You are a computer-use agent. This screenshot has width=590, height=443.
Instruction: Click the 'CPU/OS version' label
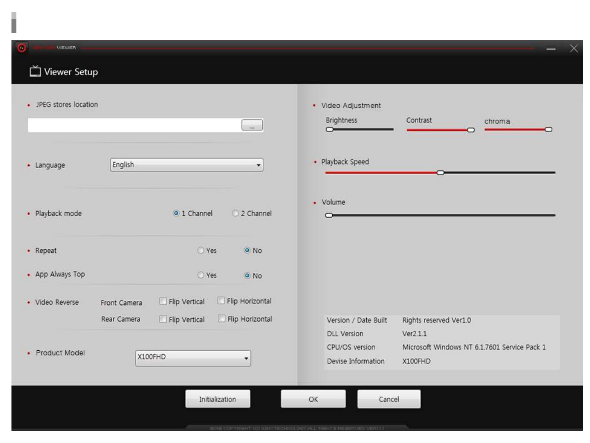(351, 347)
